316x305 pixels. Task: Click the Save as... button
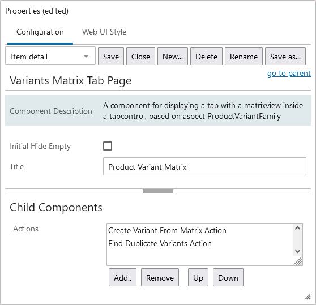tap(285, 56)
